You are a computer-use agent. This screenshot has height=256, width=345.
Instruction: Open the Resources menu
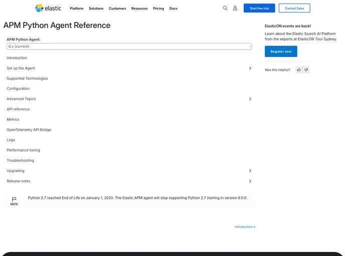tap(139, 8)
